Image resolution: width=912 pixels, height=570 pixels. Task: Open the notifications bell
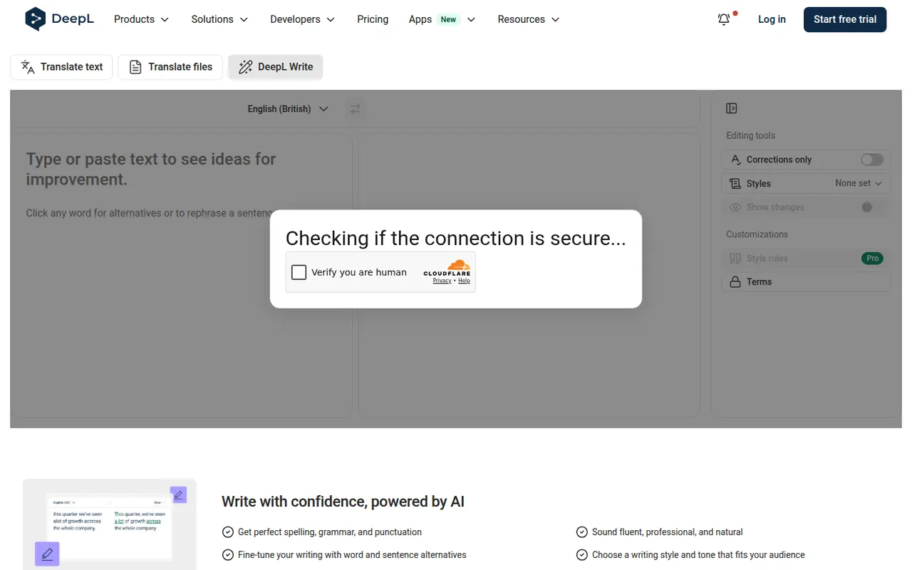click(724, 20)
